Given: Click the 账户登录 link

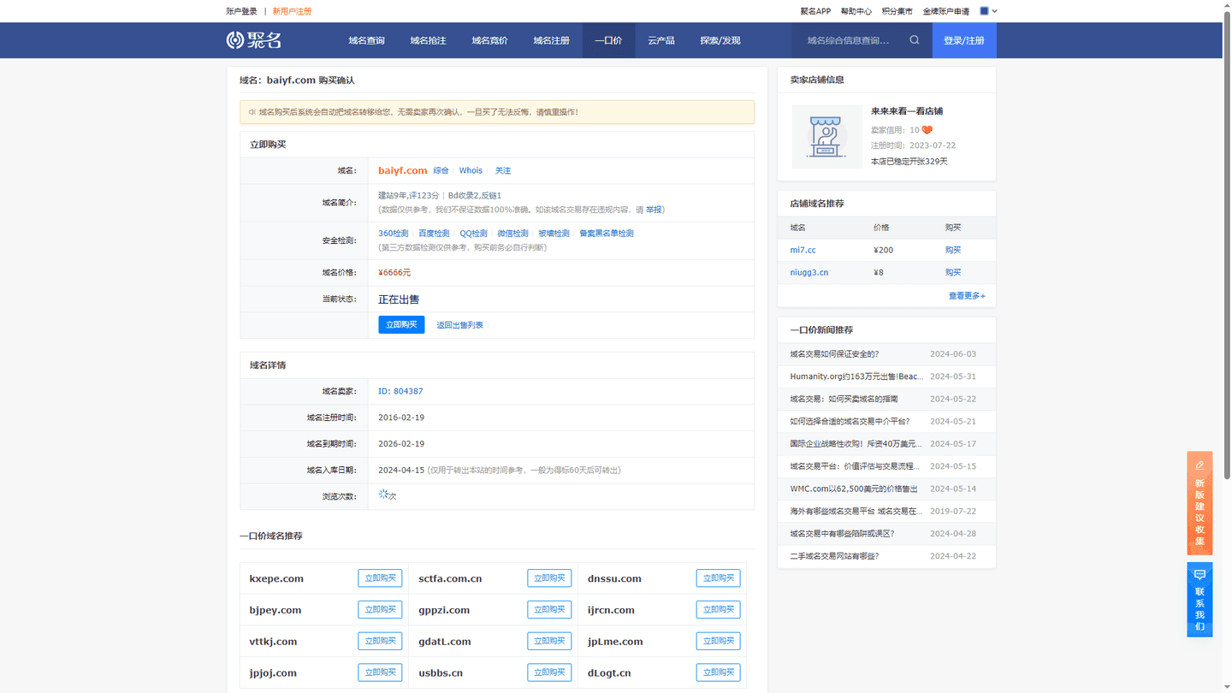Looking at the screenshot, I should (x=241, y=11).
